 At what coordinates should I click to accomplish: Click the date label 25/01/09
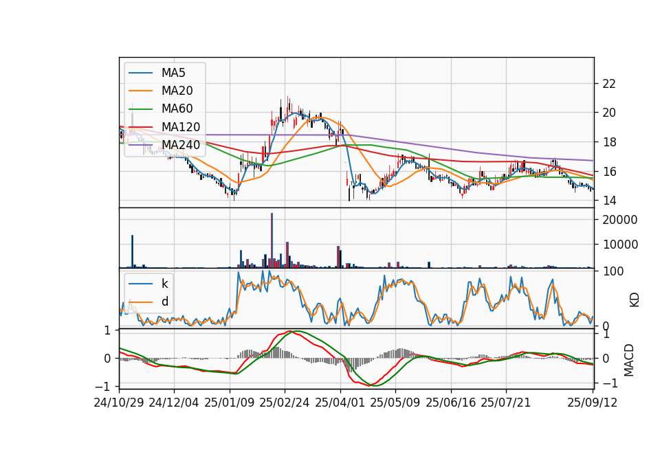tap(230, 403)
